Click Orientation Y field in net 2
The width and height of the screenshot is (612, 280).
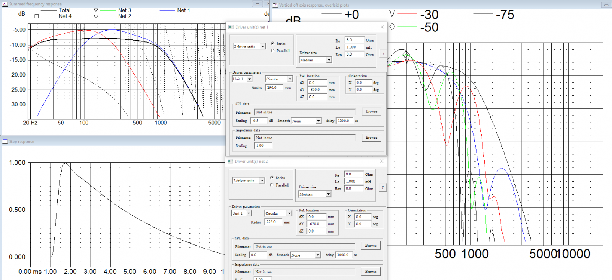click(363, 224)
